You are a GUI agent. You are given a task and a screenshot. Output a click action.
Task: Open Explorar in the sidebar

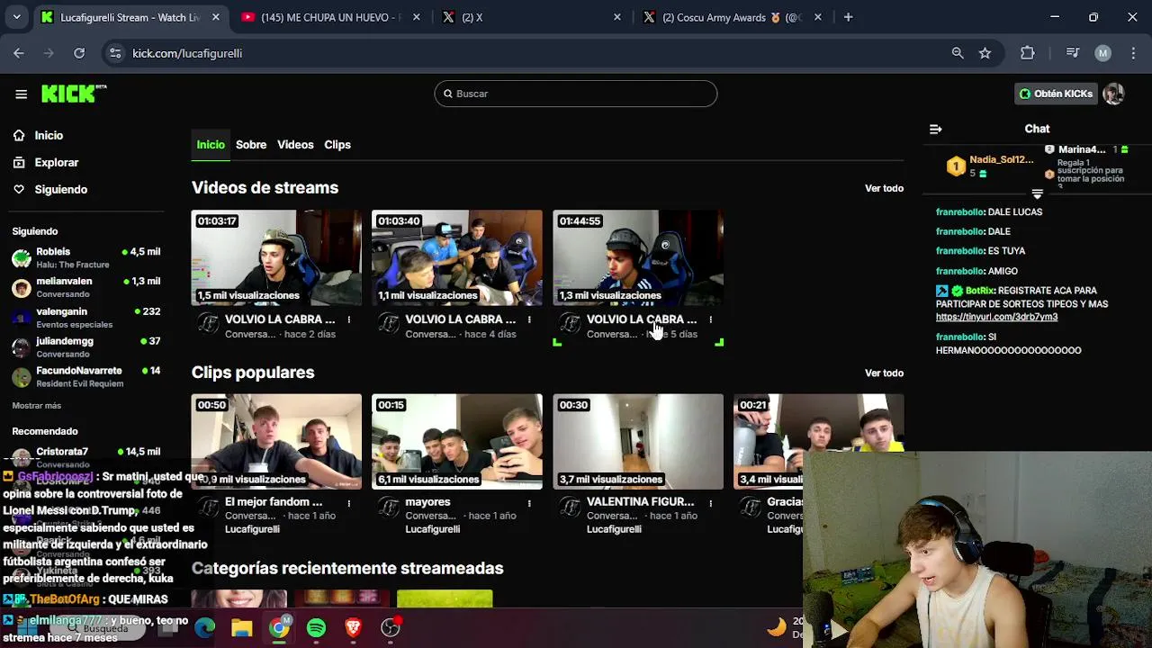click(57, 162)
